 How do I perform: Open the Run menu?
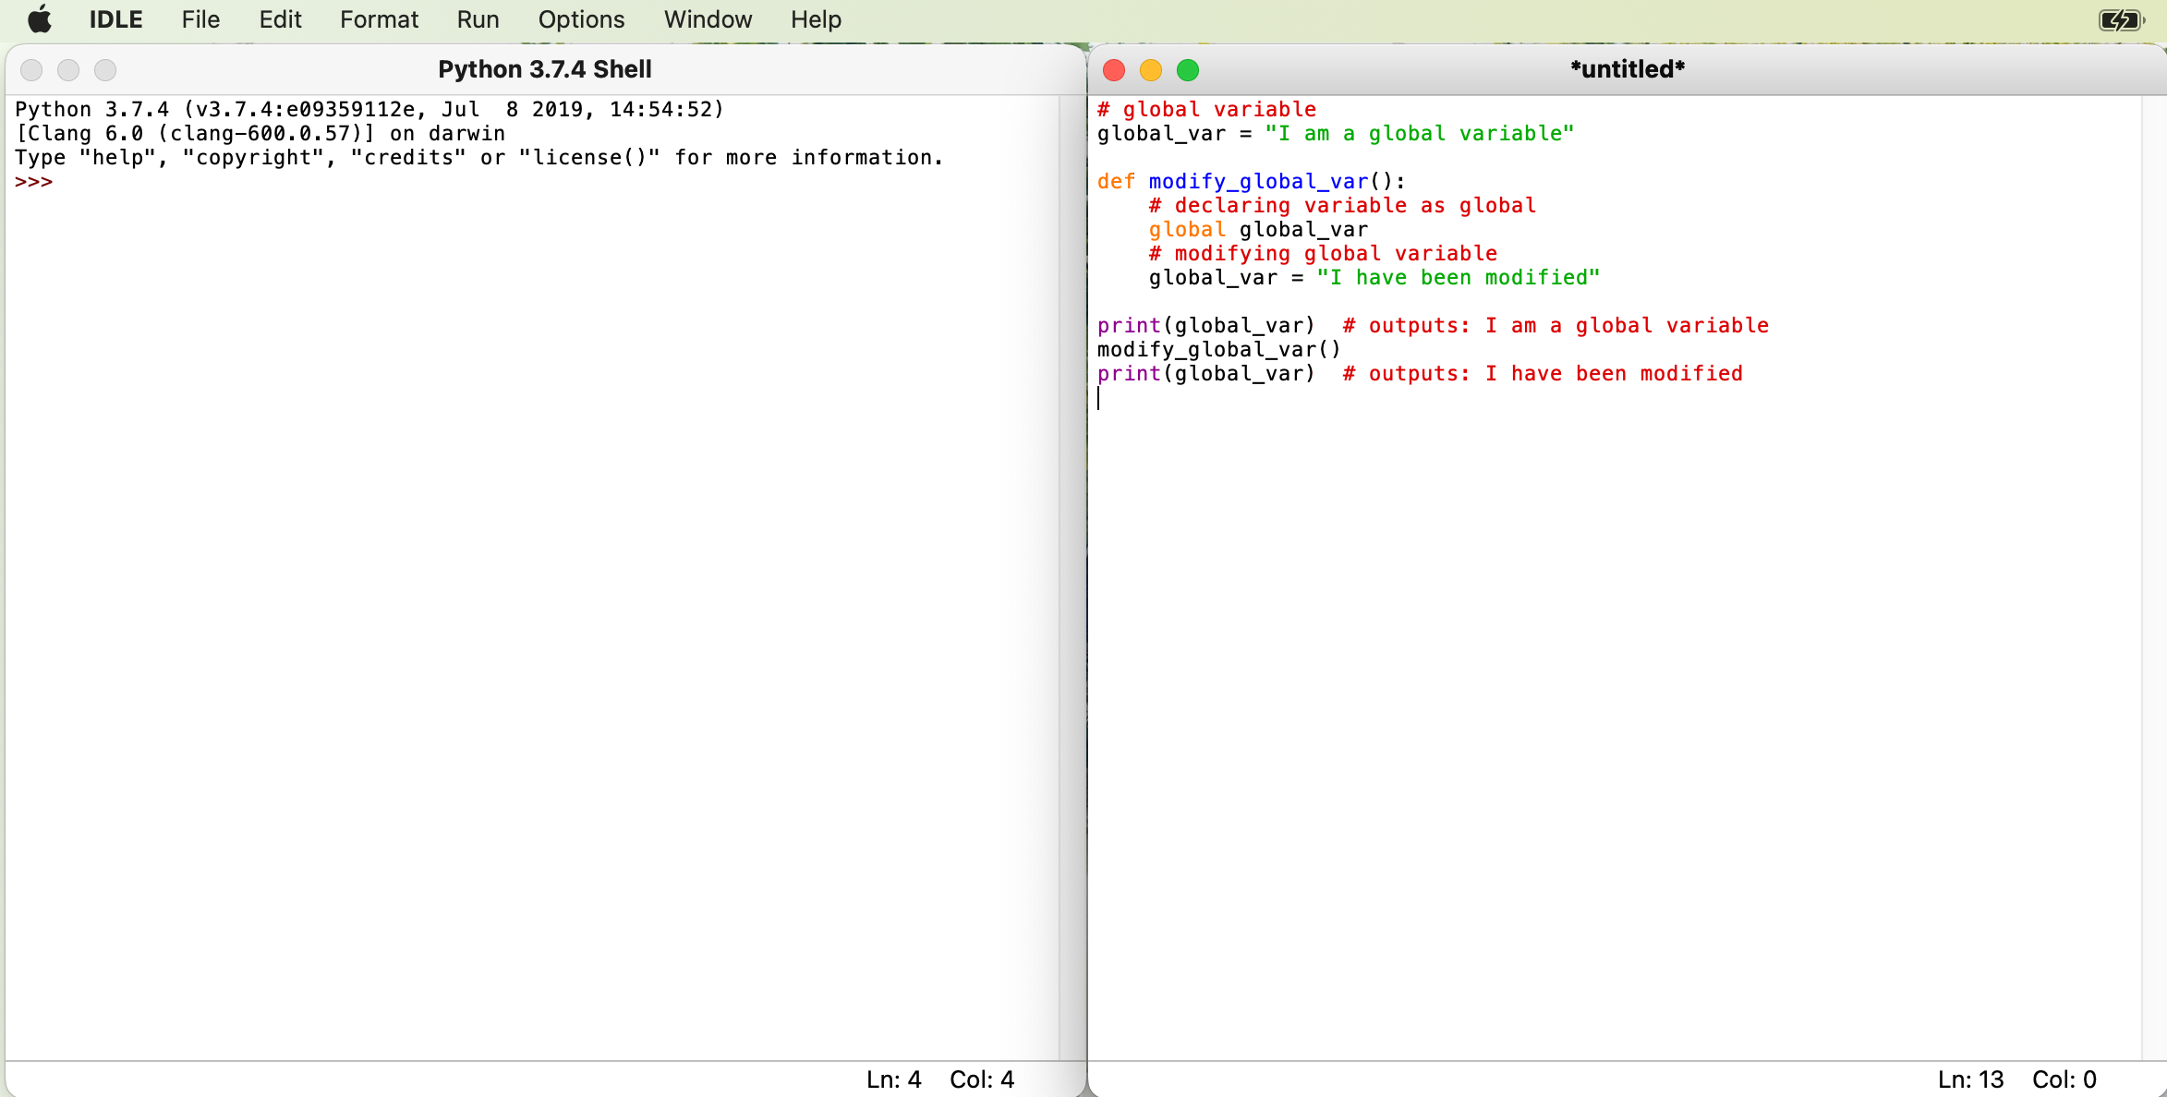click(x=478, y=19)
